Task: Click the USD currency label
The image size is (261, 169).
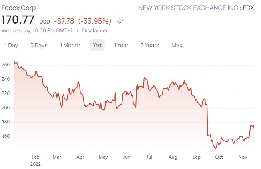Action: pyautogui.click(x=44, y=21)
